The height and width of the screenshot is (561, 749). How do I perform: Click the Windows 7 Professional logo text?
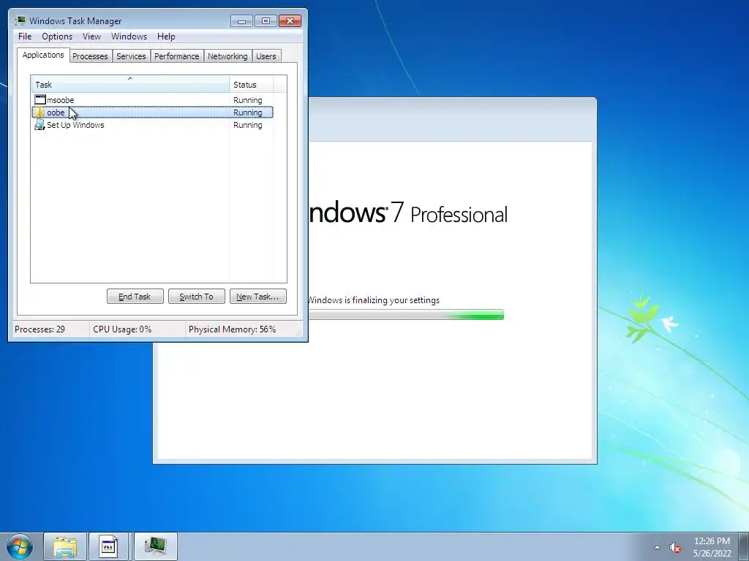[x=408, y=213]
